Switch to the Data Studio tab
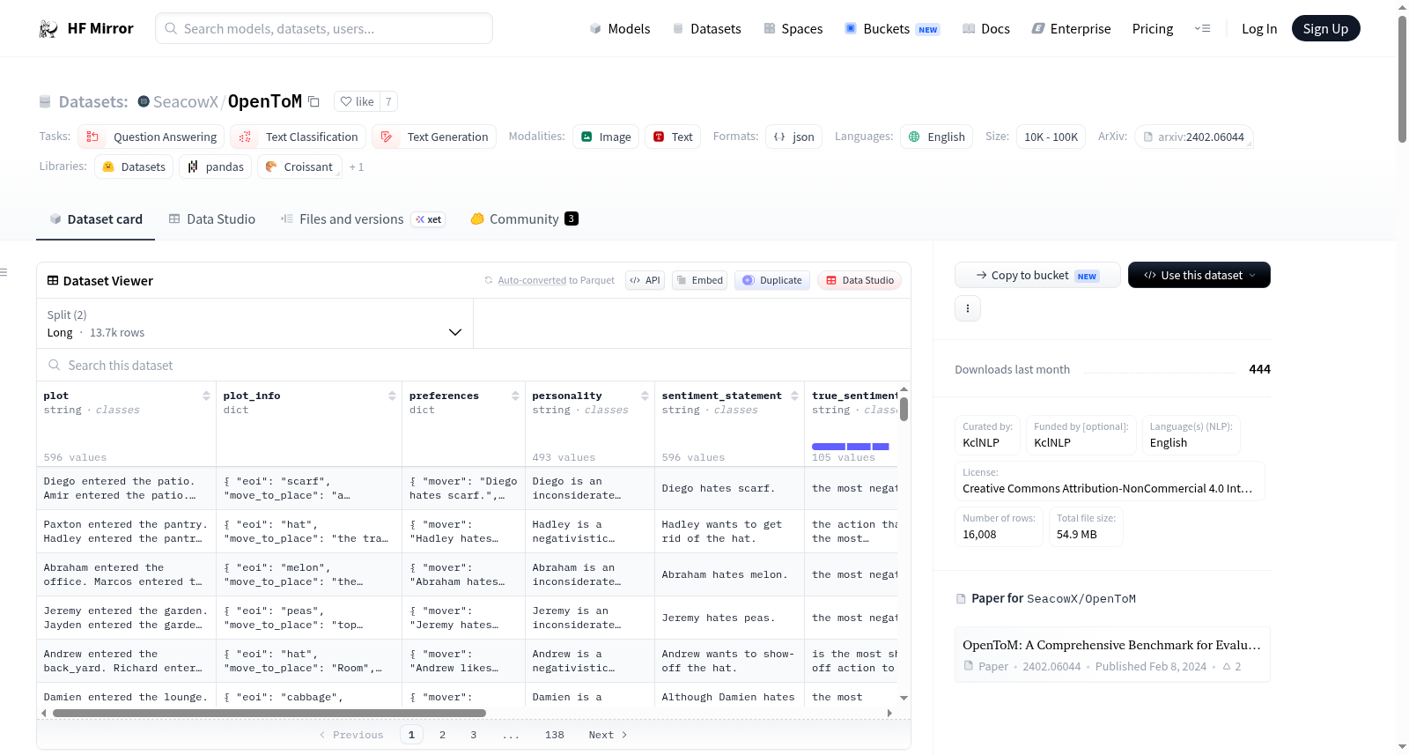This screenshot has width=1409, height=755. pyautogui.click(x=211, y=218)
